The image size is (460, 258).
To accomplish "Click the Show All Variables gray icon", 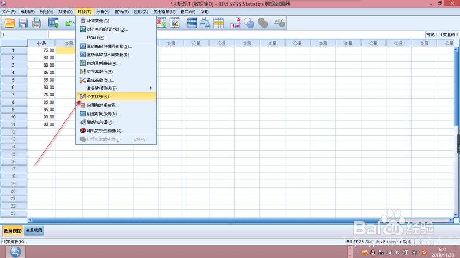I will point(263,23).
